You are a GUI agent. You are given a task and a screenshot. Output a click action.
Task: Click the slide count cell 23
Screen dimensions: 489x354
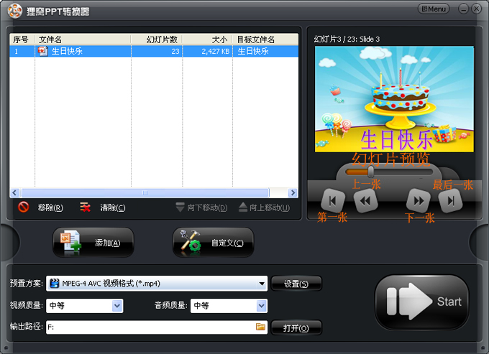click(175, 52)
